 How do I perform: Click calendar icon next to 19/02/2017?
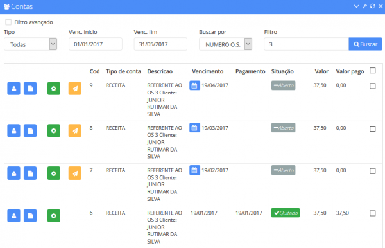coord(194,170)
